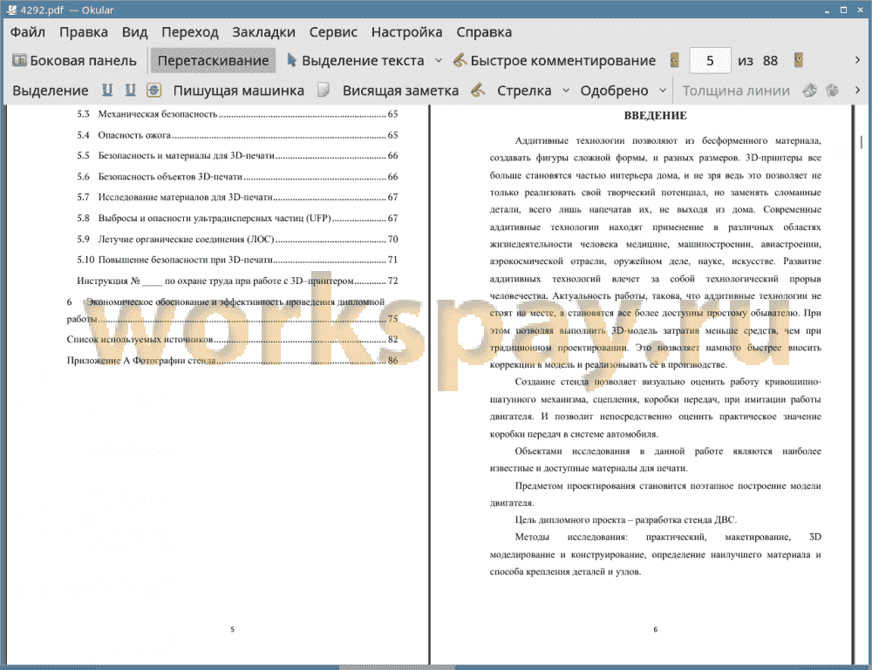Choose the Выделение highlighter annotation
872x670 pixels.
[51, 91]
